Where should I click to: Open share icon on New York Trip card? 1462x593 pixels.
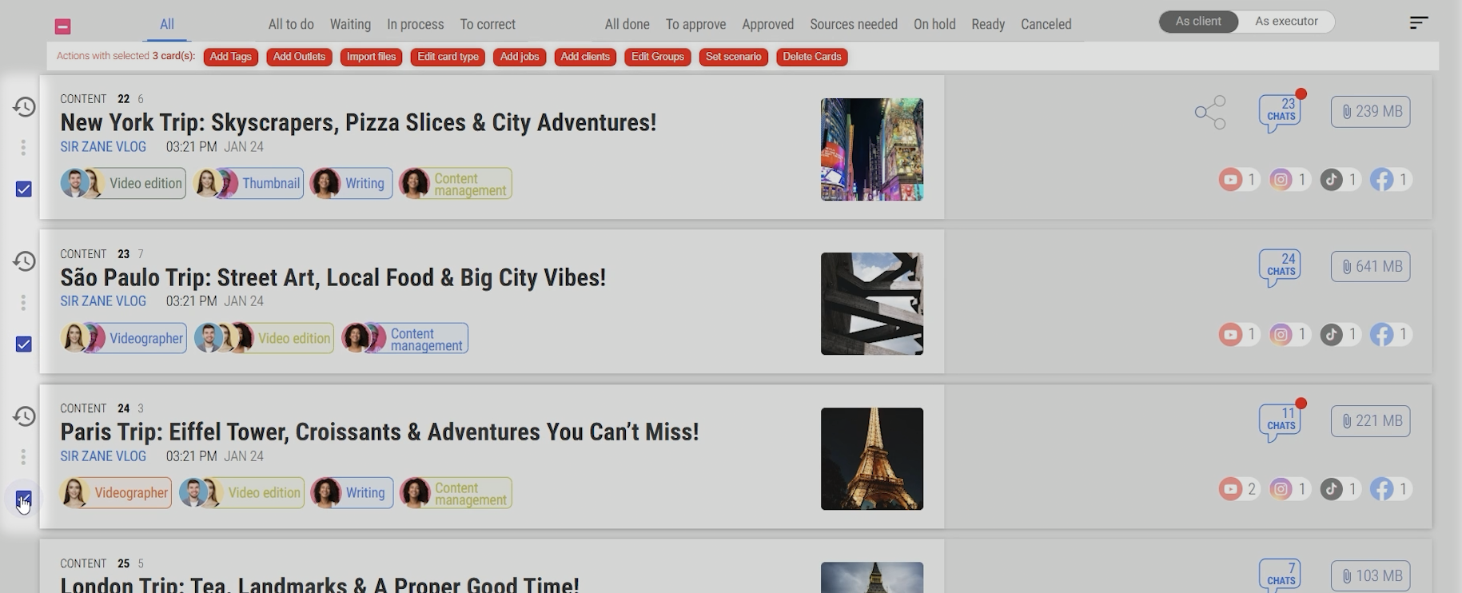point(1210,113)
